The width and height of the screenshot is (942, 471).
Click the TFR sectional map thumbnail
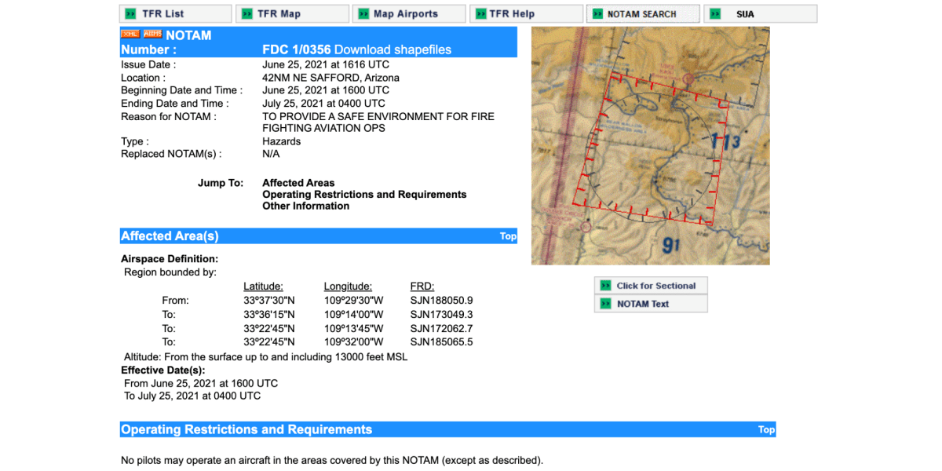(650, 146)
